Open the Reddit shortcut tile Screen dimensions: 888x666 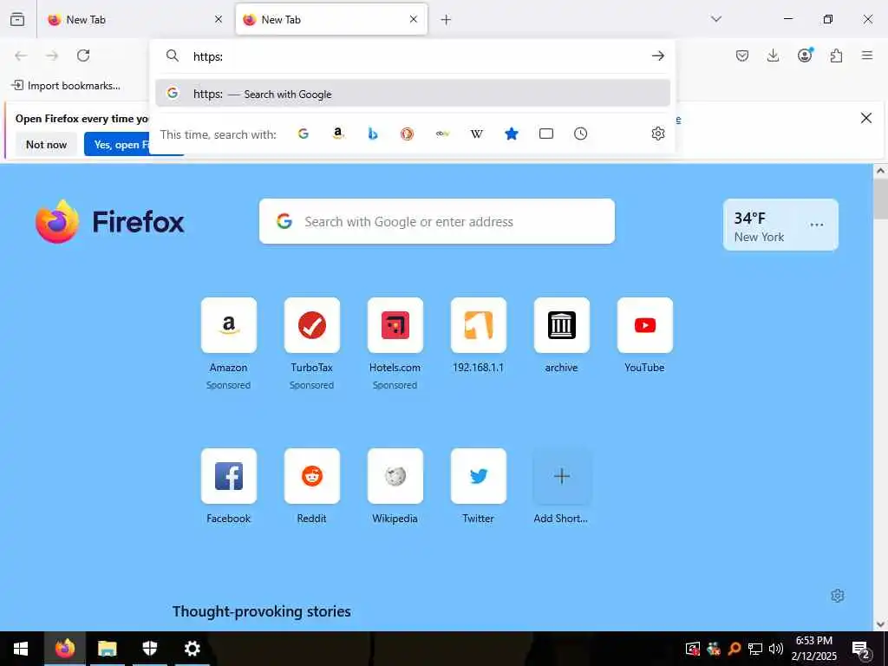tap(312, 476)
